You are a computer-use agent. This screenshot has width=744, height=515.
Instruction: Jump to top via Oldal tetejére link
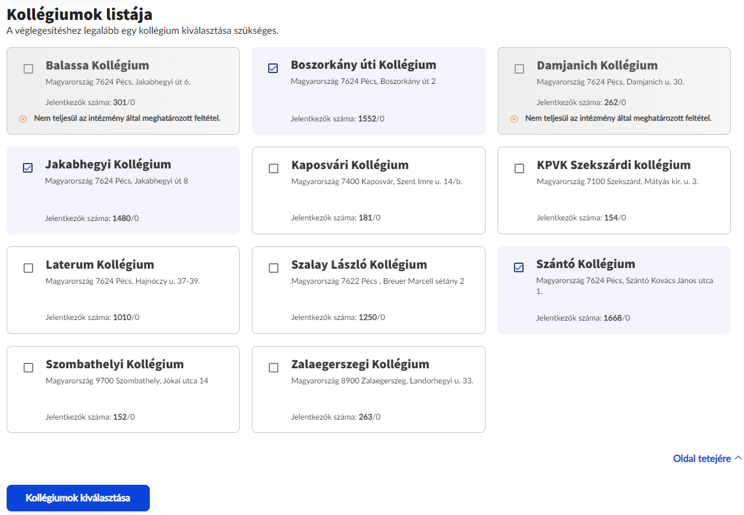coord(702,459)
